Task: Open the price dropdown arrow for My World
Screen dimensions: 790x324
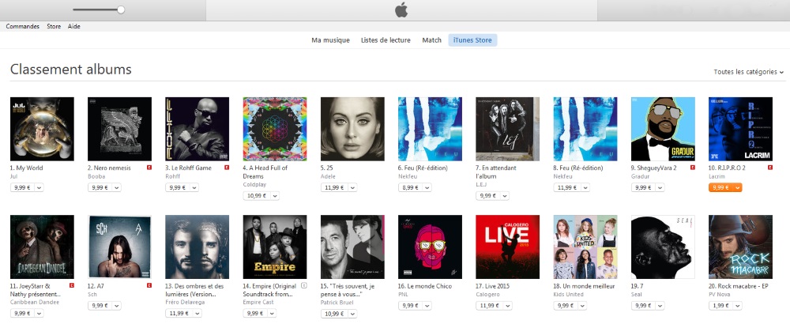Action: click(39, 187)
